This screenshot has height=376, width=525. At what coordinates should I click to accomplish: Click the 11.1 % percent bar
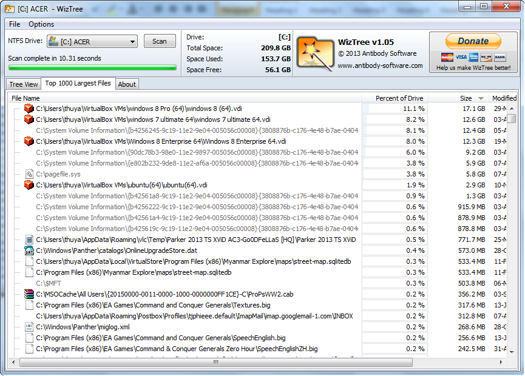395,109
